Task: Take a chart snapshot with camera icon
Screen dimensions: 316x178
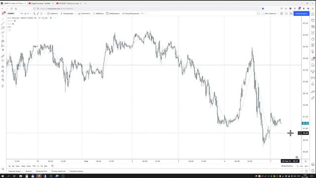Action: click(x=291, y=13)
